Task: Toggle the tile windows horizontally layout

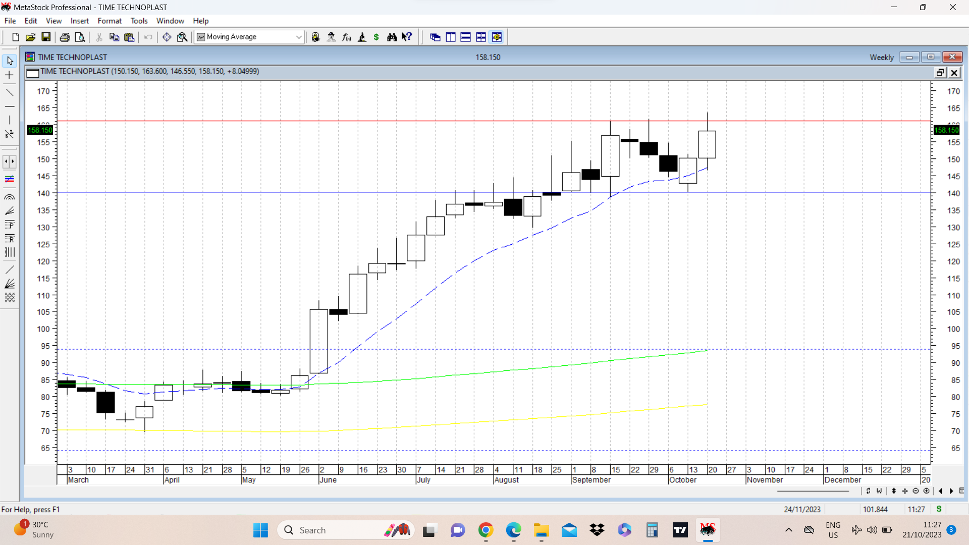Action: (465, 37)
